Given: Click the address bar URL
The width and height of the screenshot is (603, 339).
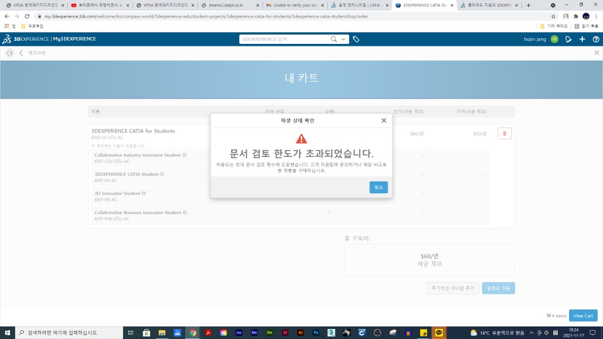Looking at the screenshot, I should pyautogui.click(x=206, y=16).
